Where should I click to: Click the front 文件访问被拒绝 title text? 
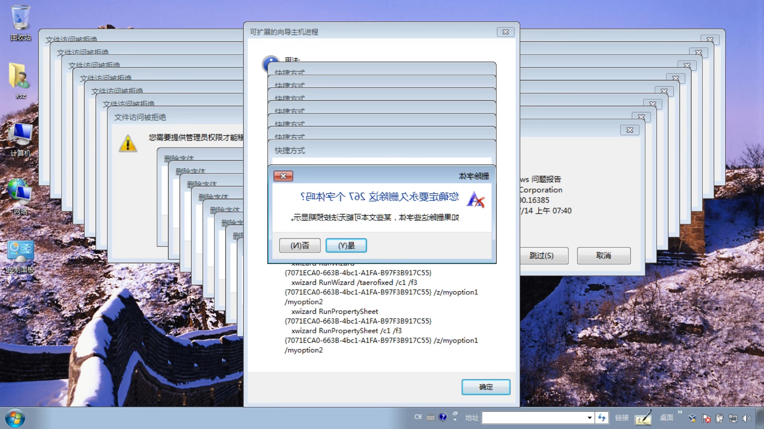point(140,117)
